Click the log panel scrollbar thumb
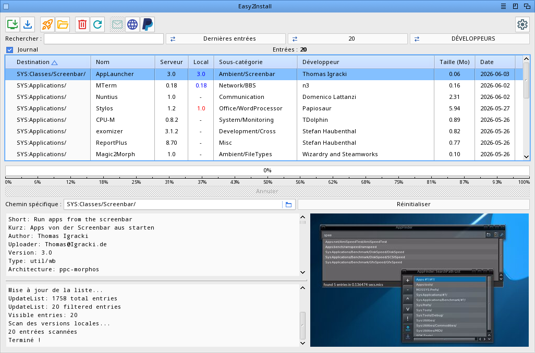The width and height of the screenshot is (535, 353). pyautogui.click(x=302, y=325)
